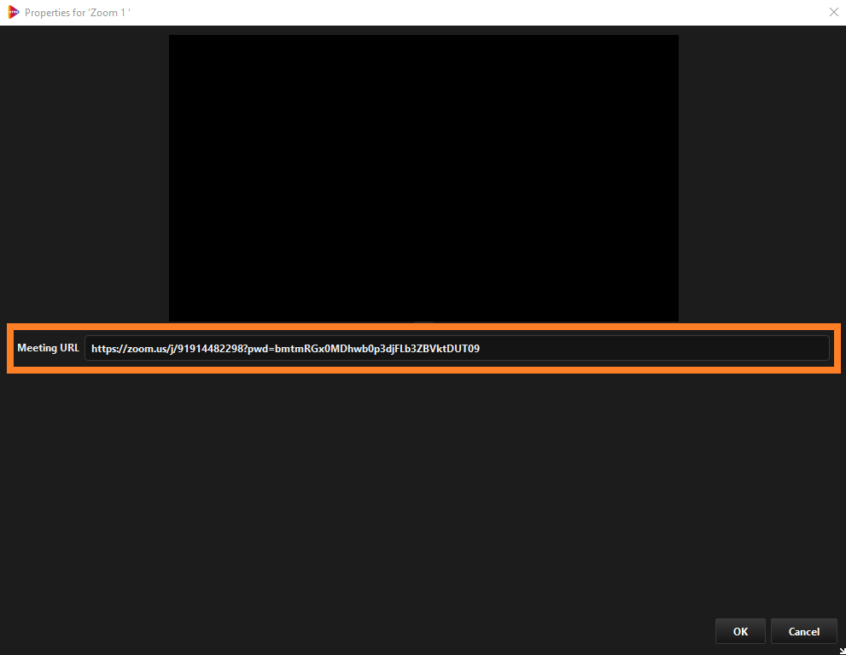Screen dimensions: 846x655
Task: Click the 'Properties for Zoom 1' title text
Action: [x=77, y=13]
